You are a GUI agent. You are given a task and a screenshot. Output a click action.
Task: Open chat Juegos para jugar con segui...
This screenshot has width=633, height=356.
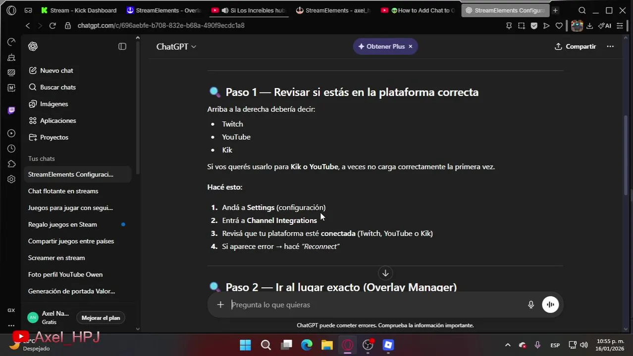coord(78,208)
